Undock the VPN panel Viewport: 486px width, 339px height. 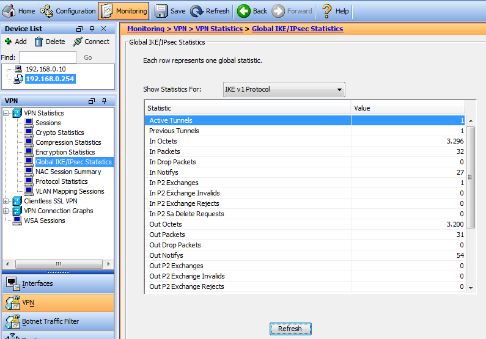[x=92, y=101]
